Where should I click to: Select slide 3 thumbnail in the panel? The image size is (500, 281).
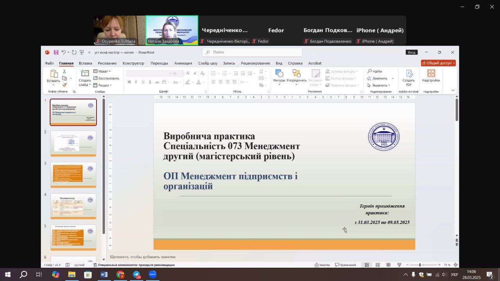73,174
